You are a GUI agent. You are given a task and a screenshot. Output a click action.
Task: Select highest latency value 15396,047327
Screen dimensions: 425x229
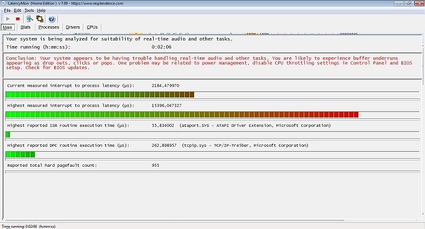click(166, 105)
